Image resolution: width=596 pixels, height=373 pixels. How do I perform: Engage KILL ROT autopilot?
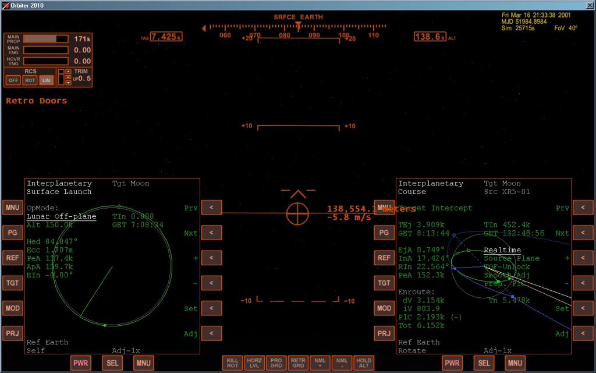232,363
